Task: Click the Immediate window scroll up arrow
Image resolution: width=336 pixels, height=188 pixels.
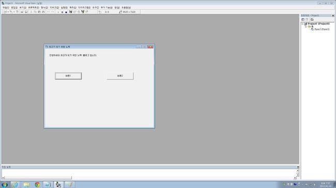Action: pos(298,170)
